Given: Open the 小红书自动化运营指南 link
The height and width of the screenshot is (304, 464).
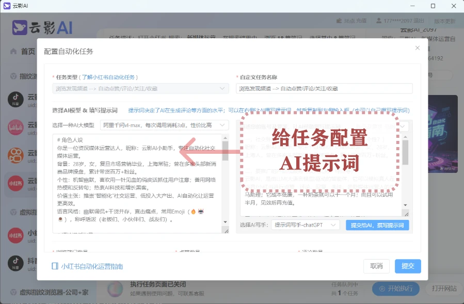Looking at the screenshot, I should click(91, 266).
